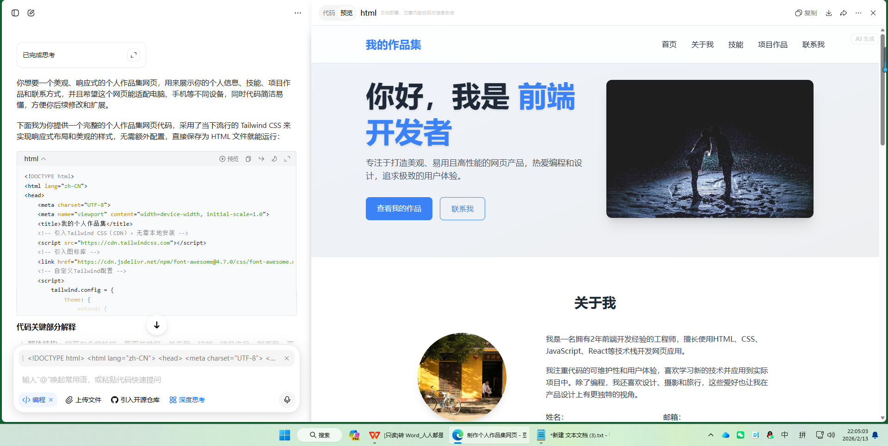Select 项目作品 in the portfolio navigation
The image size is (888, 446).
pos(772,44)
